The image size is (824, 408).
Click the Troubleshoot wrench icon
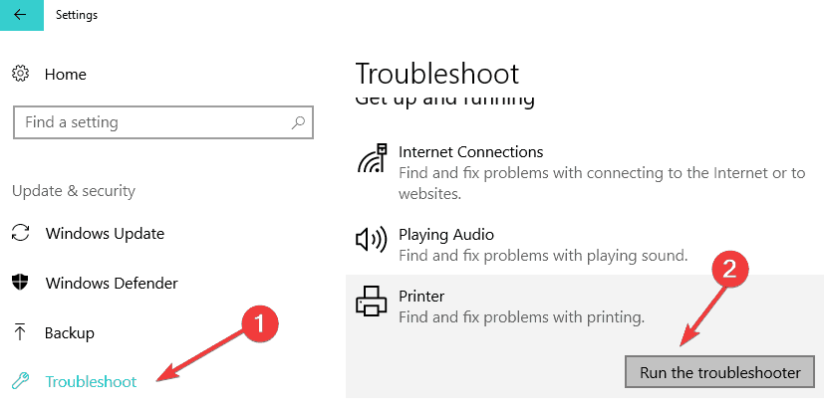coord(20,381)
